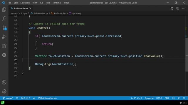
Task: Open Problems via errors and warnings counter
Action: 26,98
